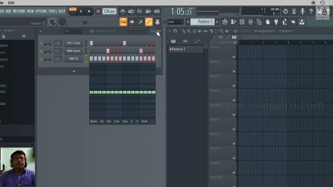Select the Vel graph editor tab
333x187 pixels.
[102, 122]
